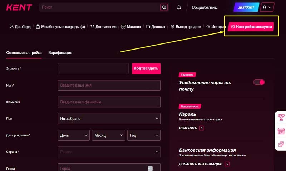Click the trophy icon in side widget

pyautogui.click(x=281, y=117)
